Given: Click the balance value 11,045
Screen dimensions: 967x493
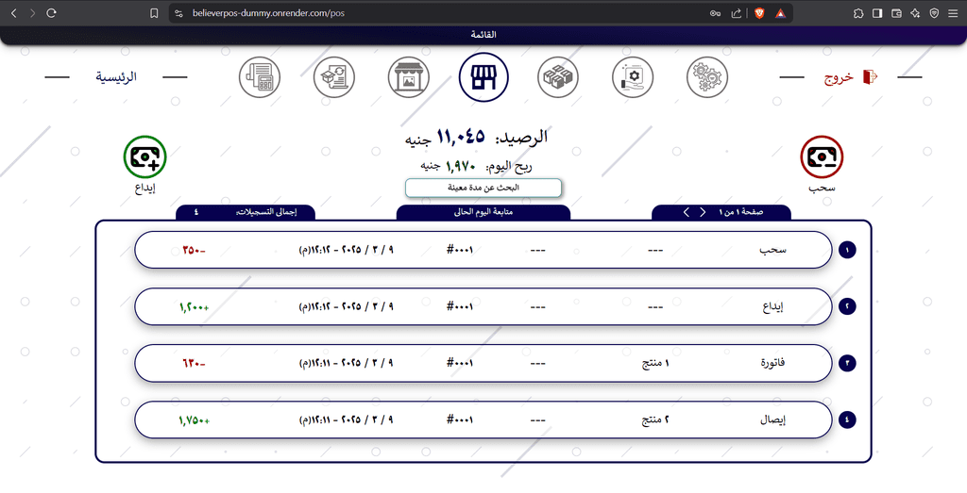Looking at the screenshot, I should pos(461,137).
